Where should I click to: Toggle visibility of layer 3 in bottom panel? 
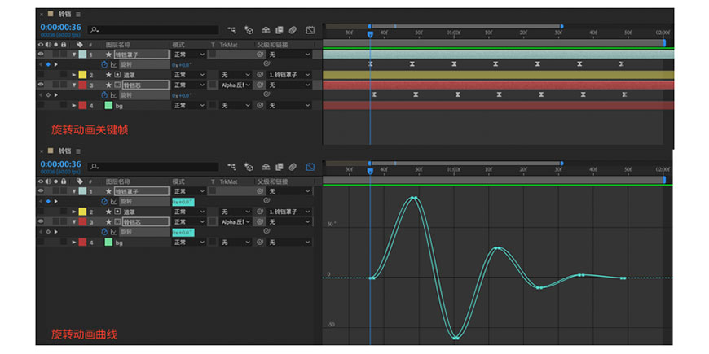tap(41, 221)
